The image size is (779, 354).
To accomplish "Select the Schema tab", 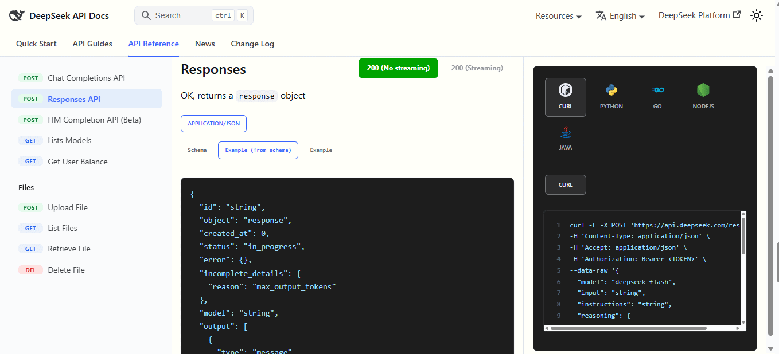I will [197, 150].
